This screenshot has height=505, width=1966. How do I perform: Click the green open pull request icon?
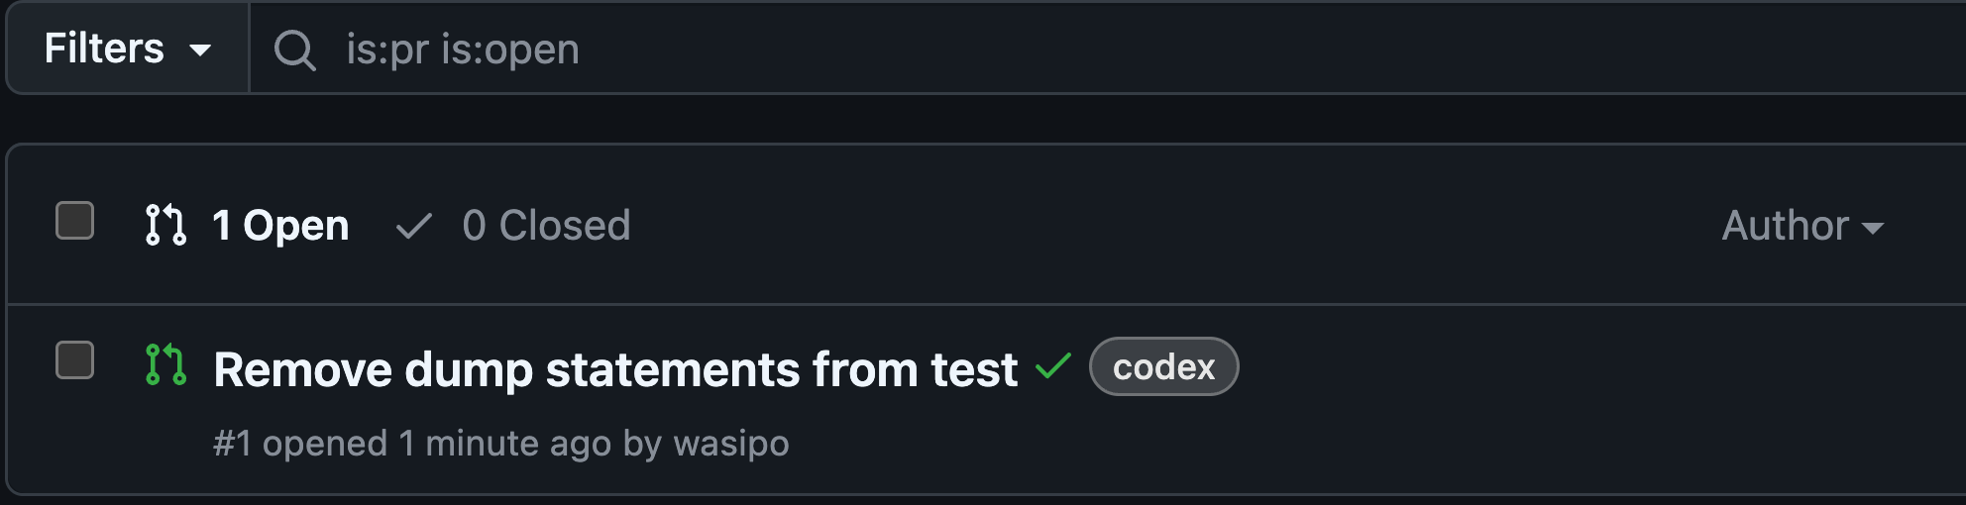(165, 364)
